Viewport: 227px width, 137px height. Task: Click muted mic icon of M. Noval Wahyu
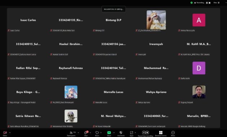coord(94,126)
